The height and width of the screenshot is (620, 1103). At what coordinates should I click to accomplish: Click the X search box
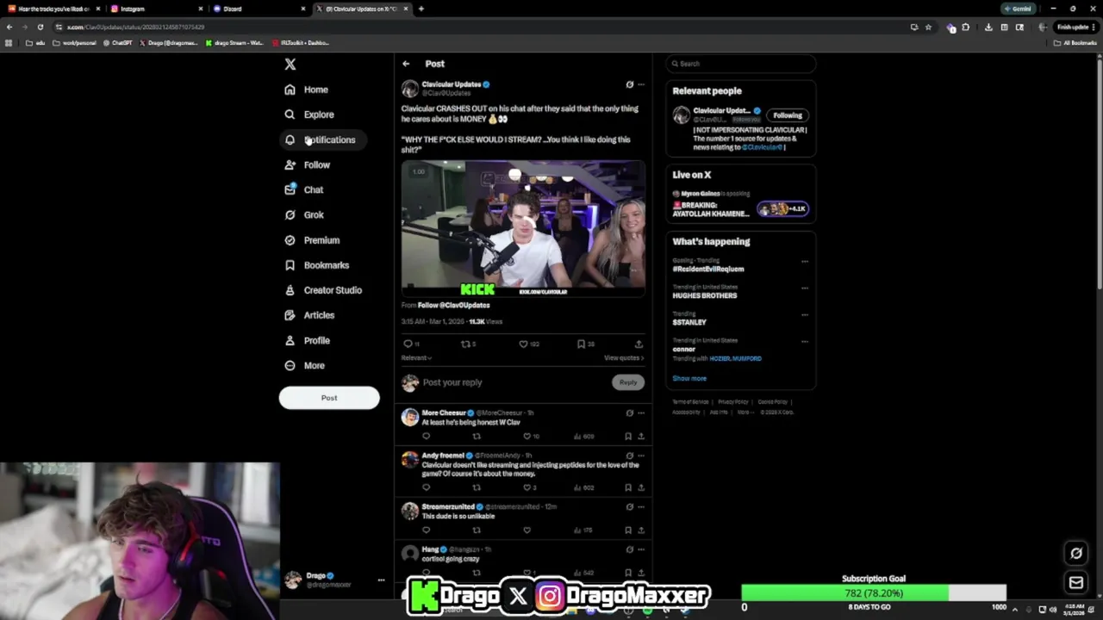coord(740,64)
